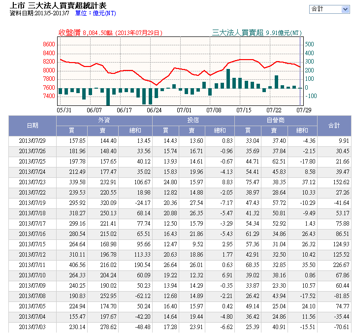This screenshot has height=333, width=353.
Task: Select date row 2013/07/25
Action: pos(32,162)
